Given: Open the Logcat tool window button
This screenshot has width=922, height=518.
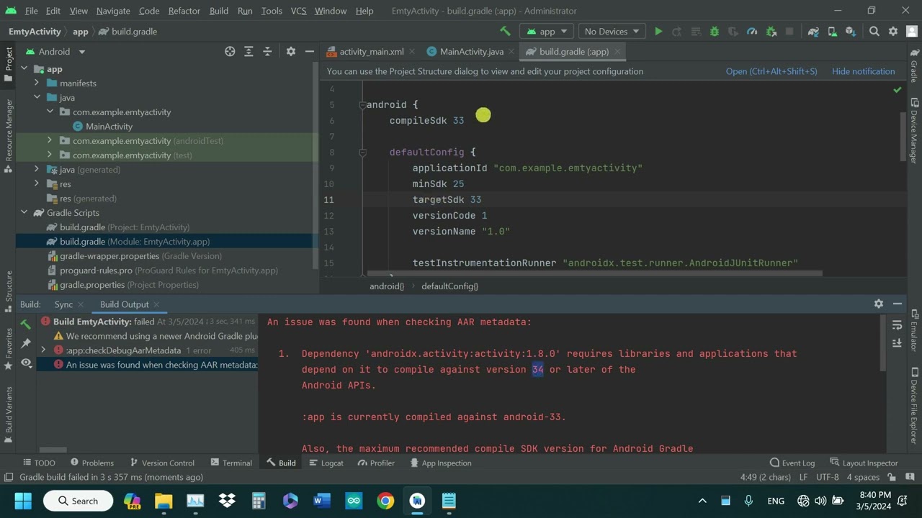Looking at the screenshot, I should [x=326, y=463].
